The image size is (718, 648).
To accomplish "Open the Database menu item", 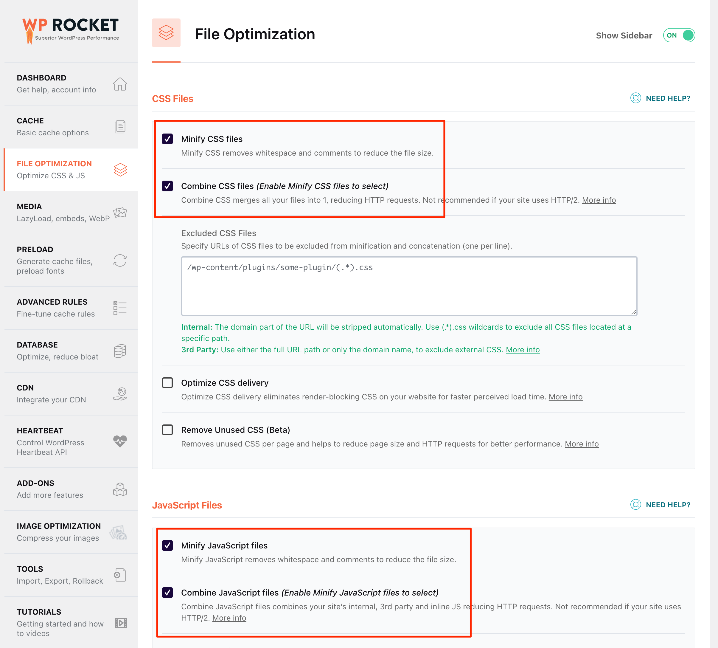I will tap(71, 351).
